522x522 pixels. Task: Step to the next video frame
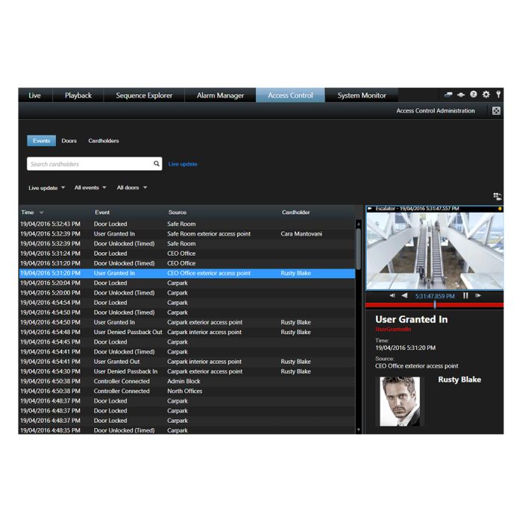[479, 296]
